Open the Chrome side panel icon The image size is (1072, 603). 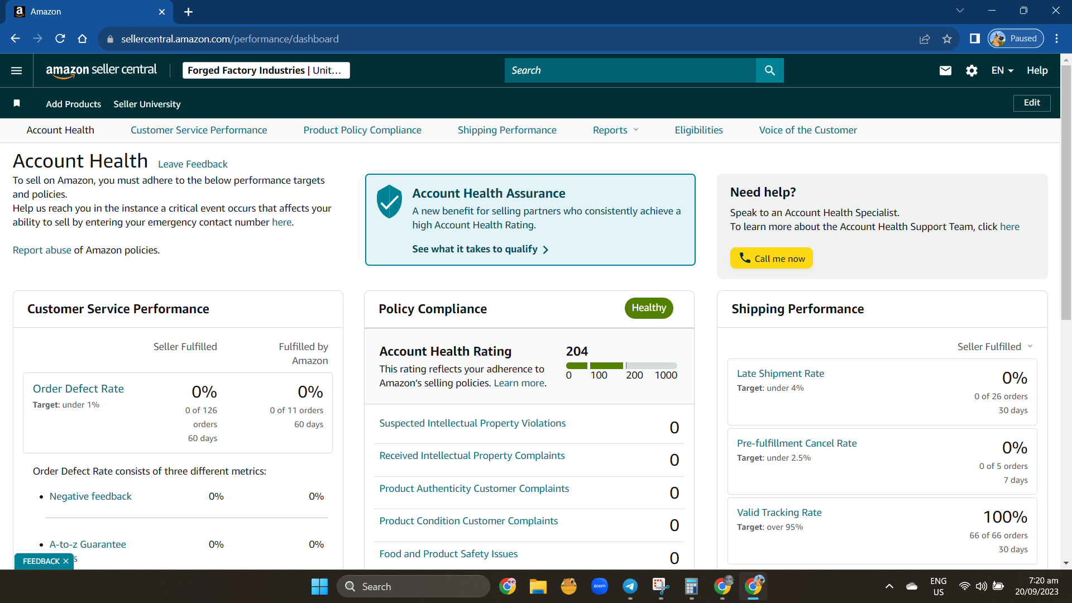(x=975, y=39)
